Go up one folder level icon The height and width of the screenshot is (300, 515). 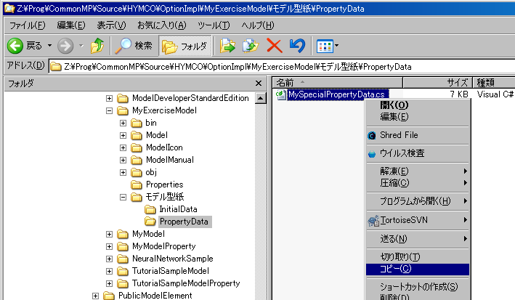pos(97,46)
